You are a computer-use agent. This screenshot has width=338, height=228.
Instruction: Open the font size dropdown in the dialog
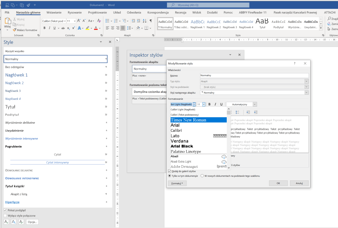click(204, 104)
